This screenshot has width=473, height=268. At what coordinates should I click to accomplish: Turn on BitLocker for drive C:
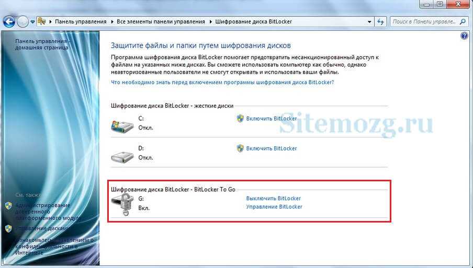click(272, 119)
